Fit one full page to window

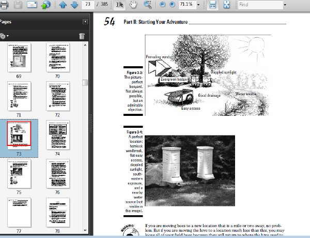click(227, 5)
